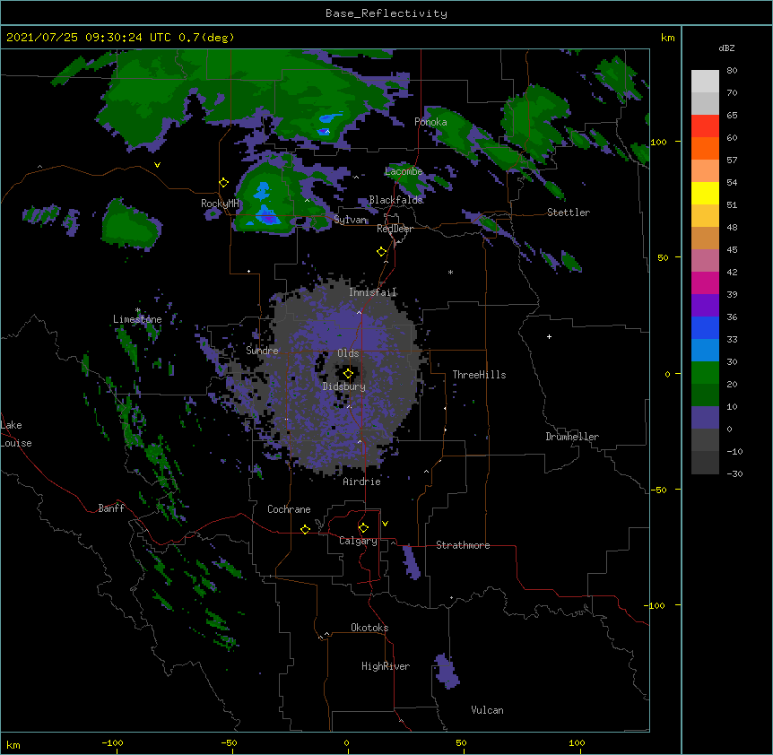Pick the light blue swatch in the legend
The height and width of the screenshot is (755, 773).
[x=705, y=351]
